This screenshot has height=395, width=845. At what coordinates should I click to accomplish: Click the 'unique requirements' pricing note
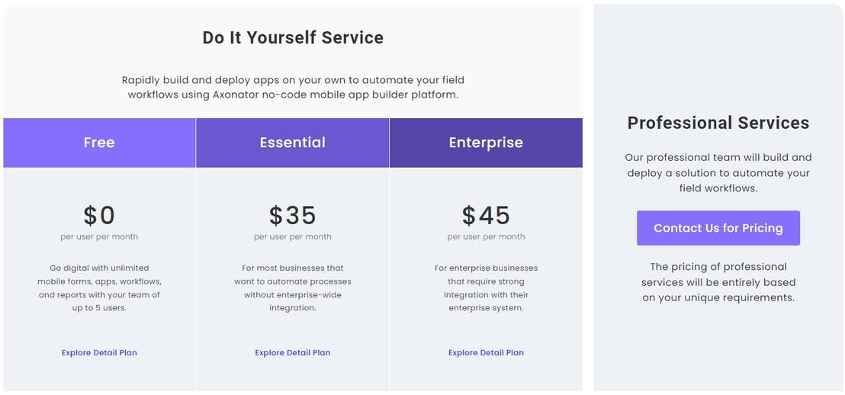[718, 282]
